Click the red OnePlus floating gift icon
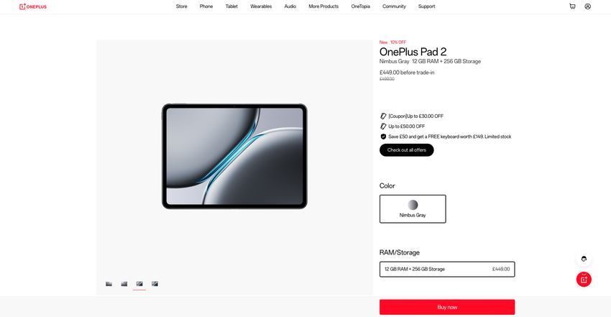 (x=584, y=279)
